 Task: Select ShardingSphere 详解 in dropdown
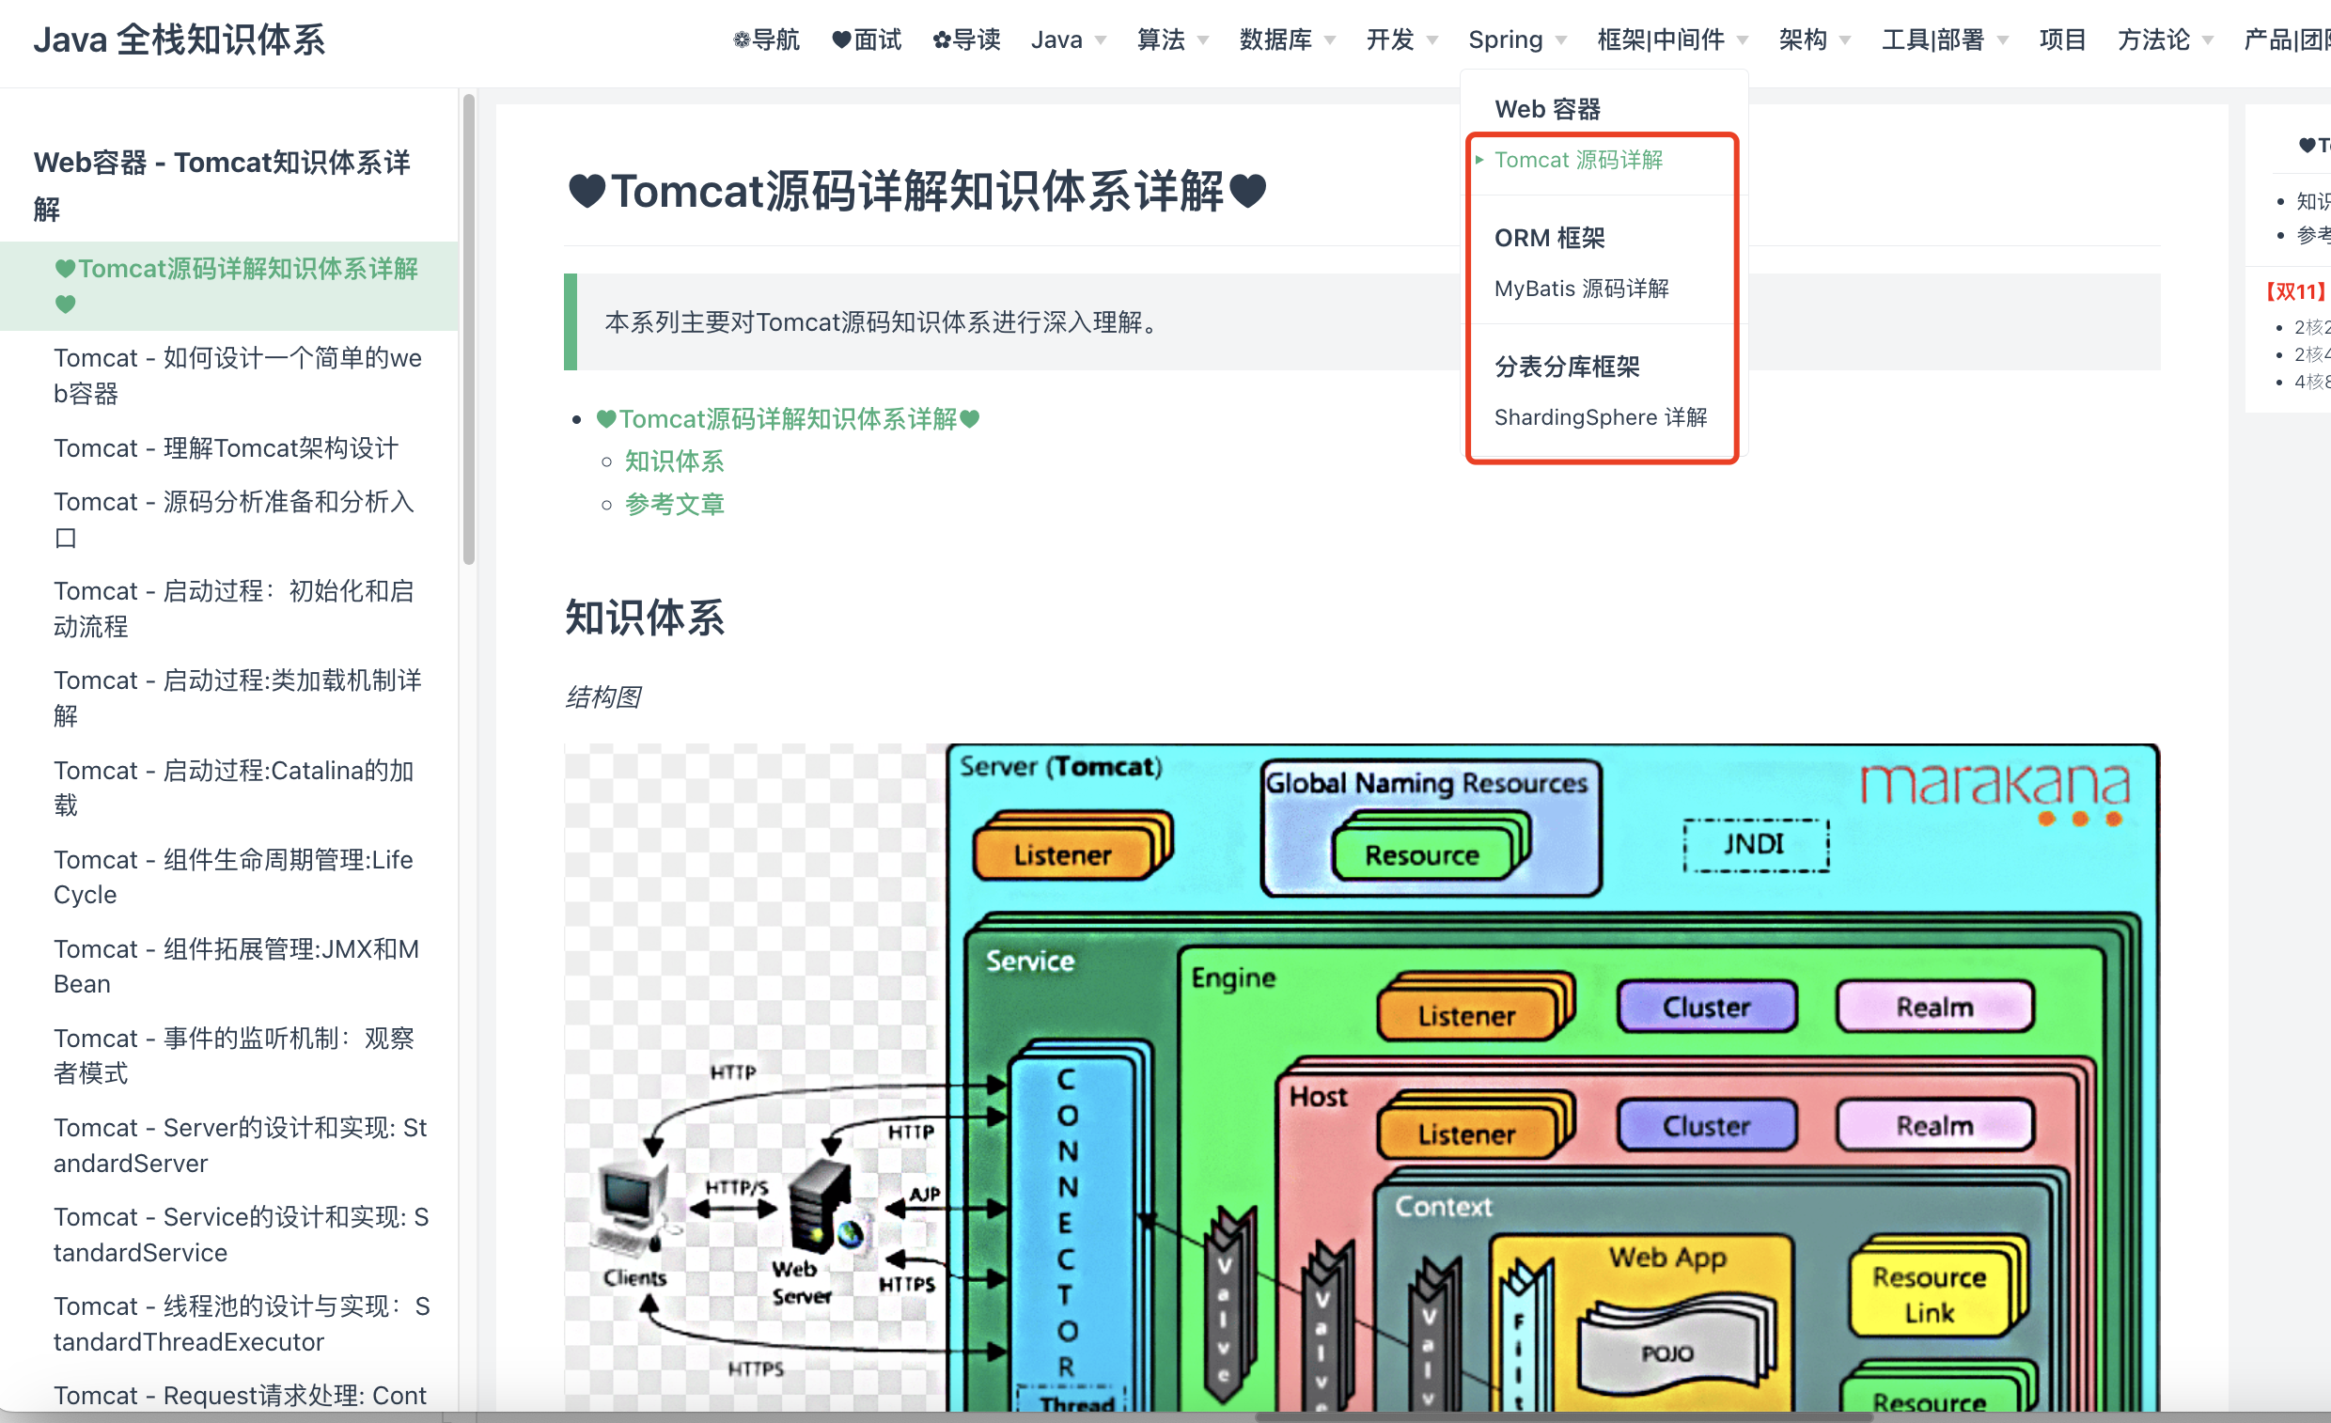(1600, 417)
